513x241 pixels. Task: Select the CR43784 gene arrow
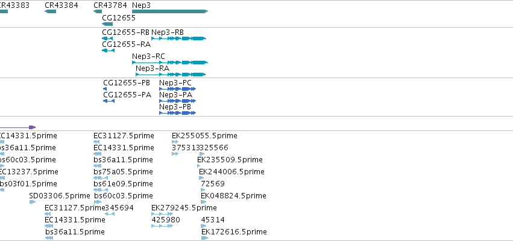click(x=98, y=11)
